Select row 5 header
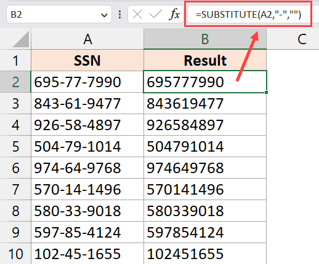The height and width of the screenshot is (264, 319). tap(15, 146)
